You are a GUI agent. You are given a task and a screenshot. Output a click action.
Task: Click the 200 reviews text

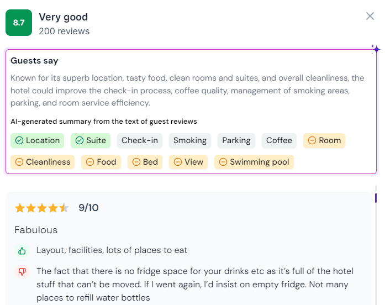point(64,31)
